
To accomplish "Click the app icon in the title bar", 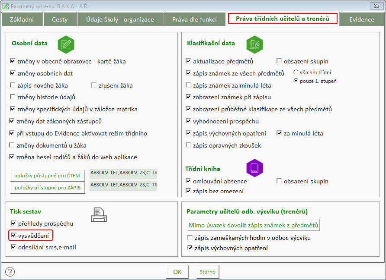I will pyautogui.click(x=5, y=6).
